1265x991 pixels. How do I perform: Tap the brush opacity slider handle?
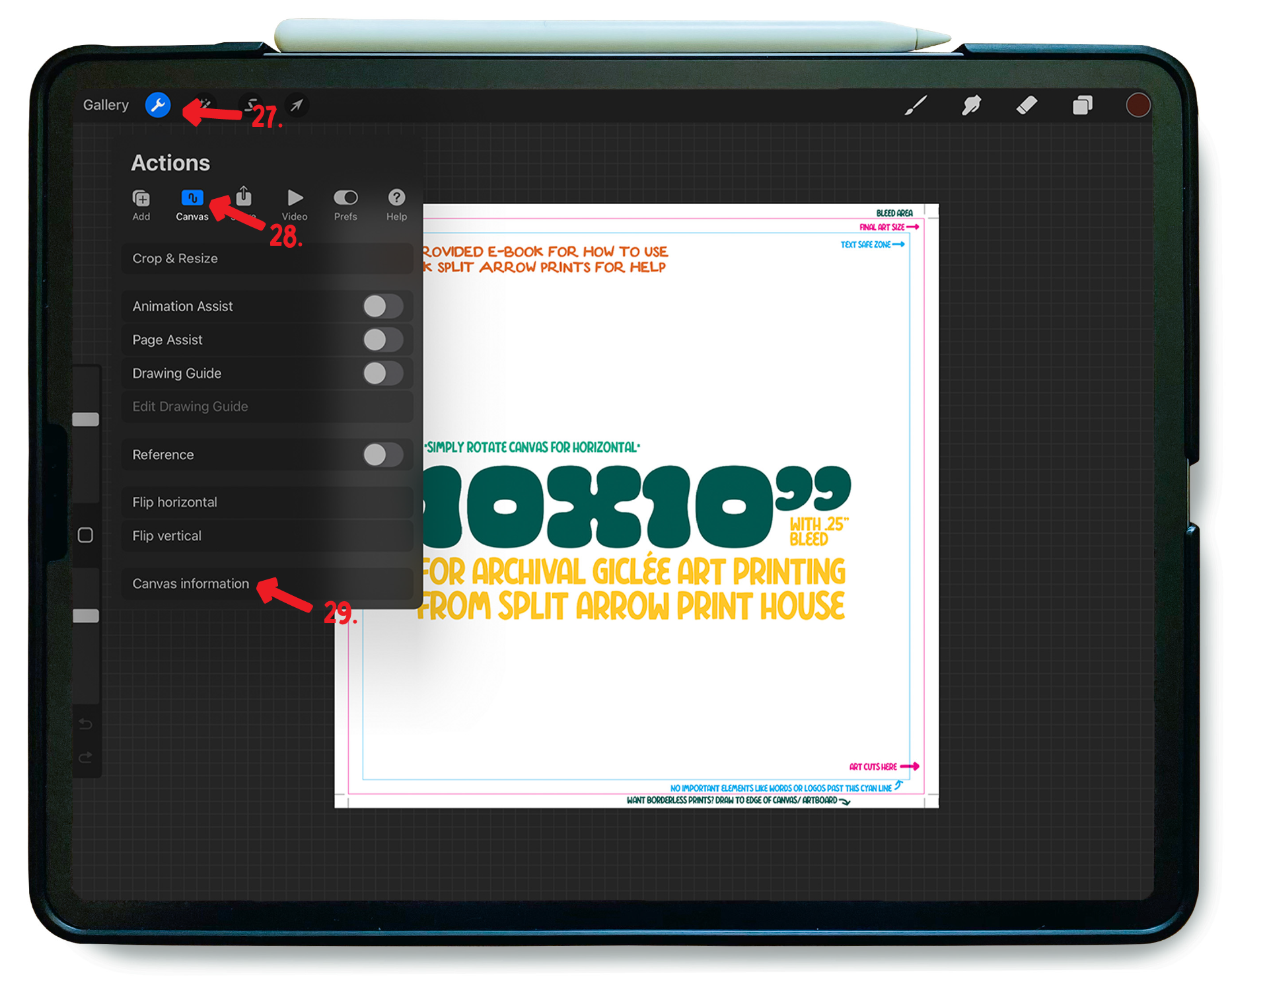pyautogui.click(x=86, y=616)
